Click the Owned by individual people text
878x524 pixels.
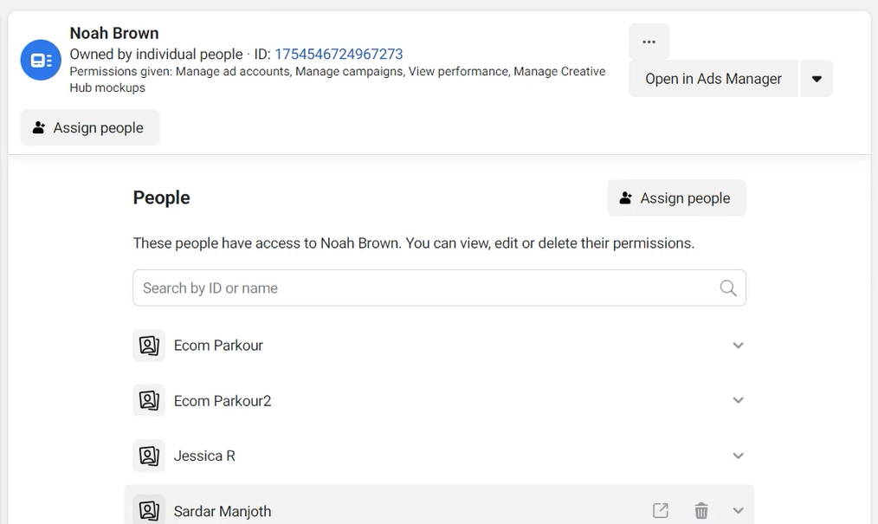156,55
